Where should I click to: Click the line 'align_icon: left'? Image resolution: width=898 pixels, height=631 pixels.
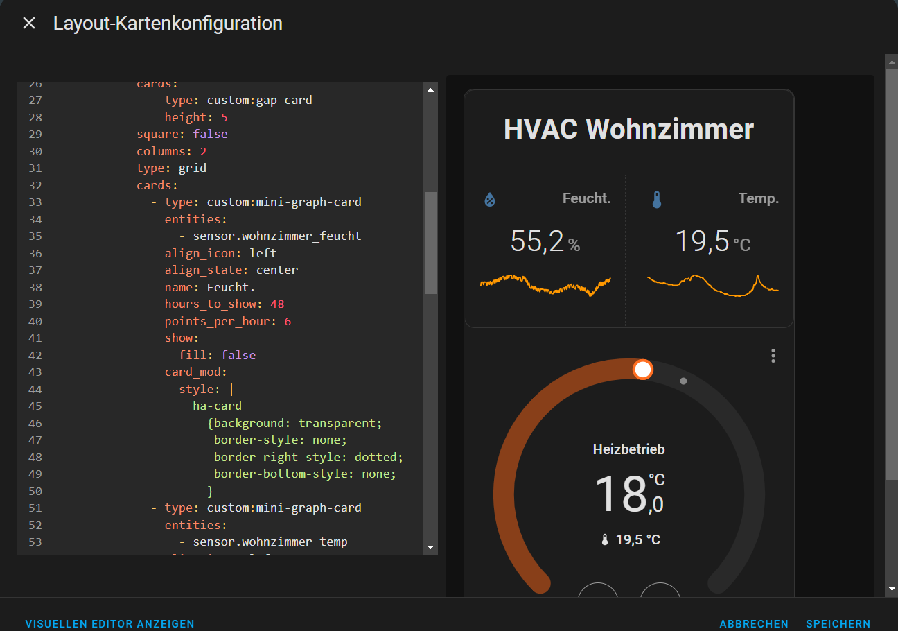point(221,253)
